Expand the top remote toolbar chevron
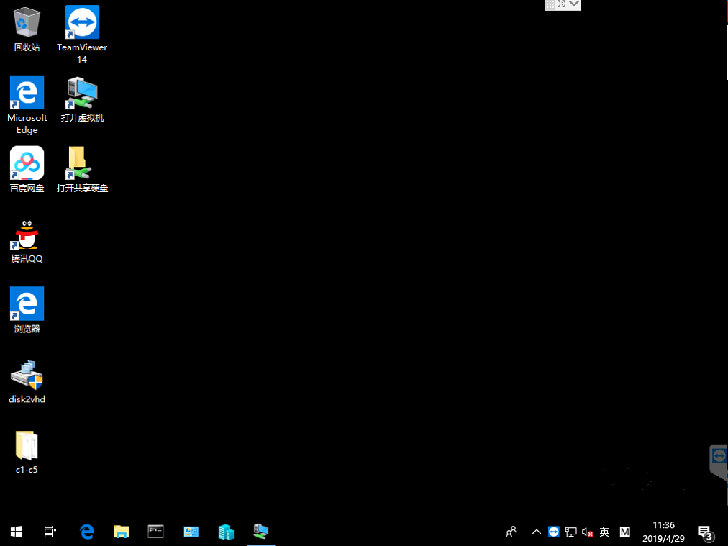This screenshot has height=546, width=728. click(x=574, y=4)
